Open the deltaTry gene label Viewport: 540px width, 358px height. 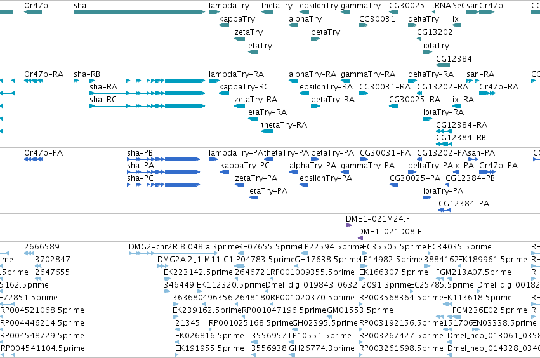tap(424, 19)
